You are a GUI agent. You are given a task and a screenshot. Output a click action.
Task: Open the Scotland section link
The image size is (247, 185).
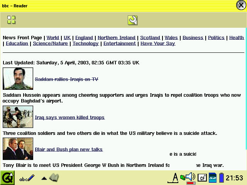point(150,38)
